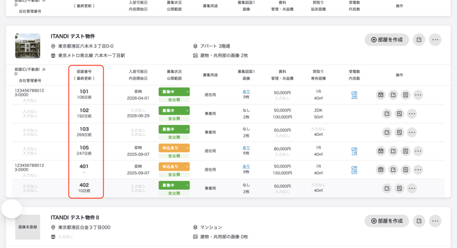
Task: Click the 2DK layout cell for room 102
Action: [x=319, y=110]
